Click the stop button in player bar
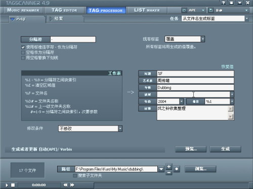253x189 pixels. coord(13,185)
